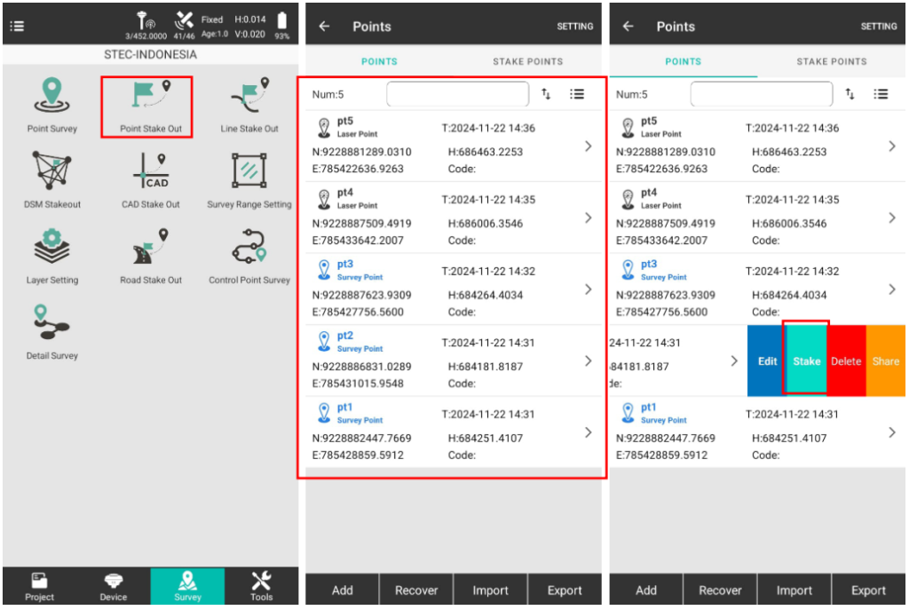Tap the orange Share button
This screenshot has width=909, height=610.
tap(885, 360)
